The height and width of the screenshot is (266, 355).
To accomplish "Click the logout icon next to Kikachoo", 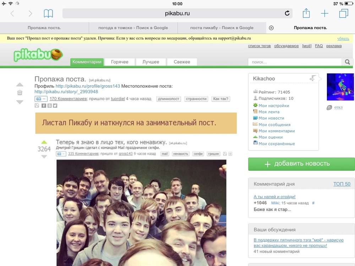I will pos(312,78).
